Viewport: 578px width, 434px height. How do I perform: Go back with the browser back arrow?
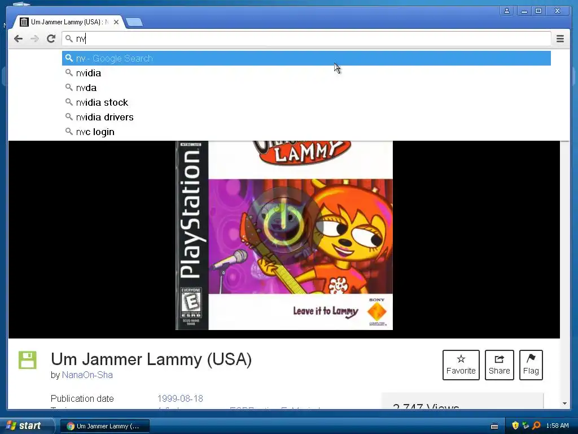pyautogui.click(x=18, y=39)
